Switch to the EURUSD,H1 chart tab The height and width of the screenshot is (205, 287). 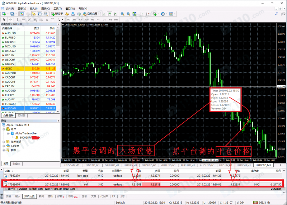pos(187,166)
